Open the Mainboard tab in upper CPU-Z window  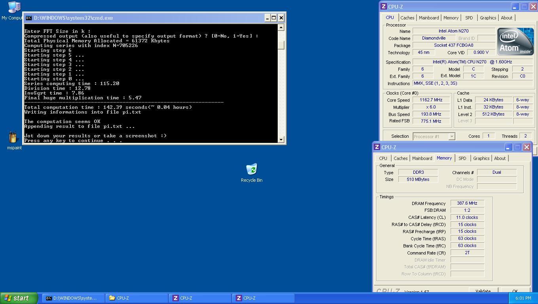429,18
